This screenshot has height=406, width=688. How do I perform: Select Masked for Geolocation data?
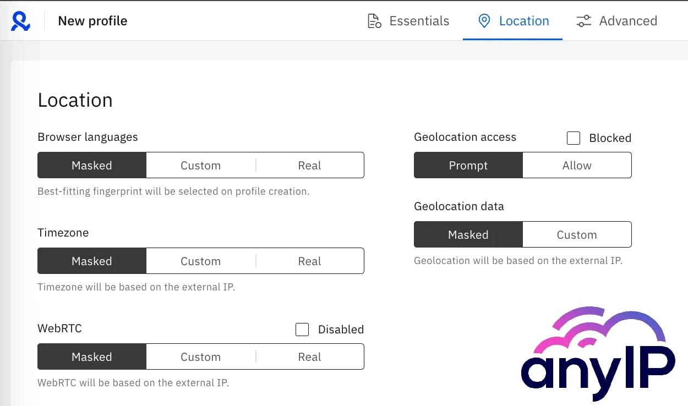[467, 234]
